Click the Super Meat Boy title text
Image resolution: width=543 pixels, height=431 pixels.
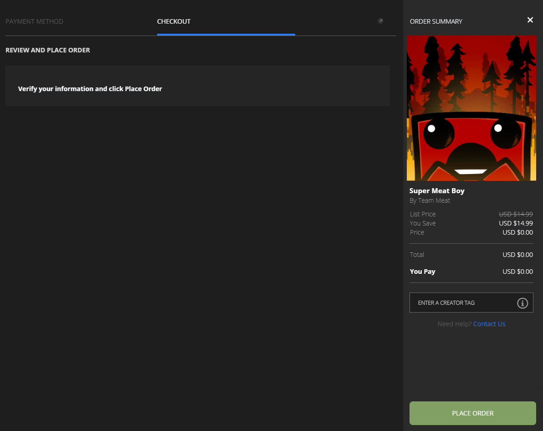437,191
